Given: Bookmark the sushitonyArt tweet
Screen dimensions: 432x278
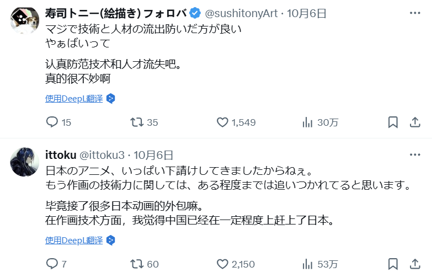Looking at the screenshot, I should [393, 122].
